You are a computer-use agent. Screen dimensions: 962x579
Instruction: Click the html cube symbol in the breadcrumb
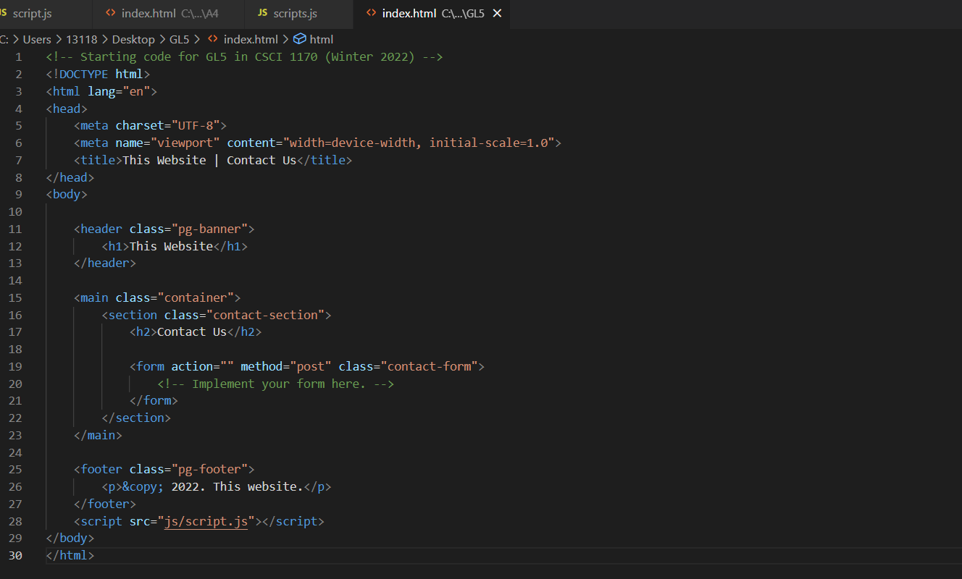click(x=300, y=39)
